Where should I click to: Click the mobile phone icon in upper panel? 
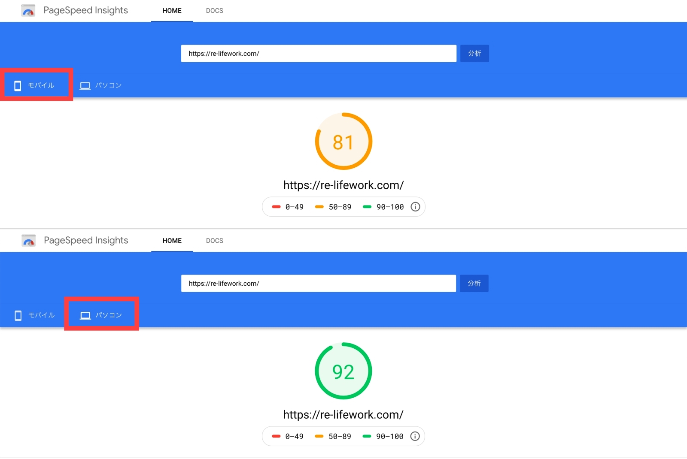[18, 86]
